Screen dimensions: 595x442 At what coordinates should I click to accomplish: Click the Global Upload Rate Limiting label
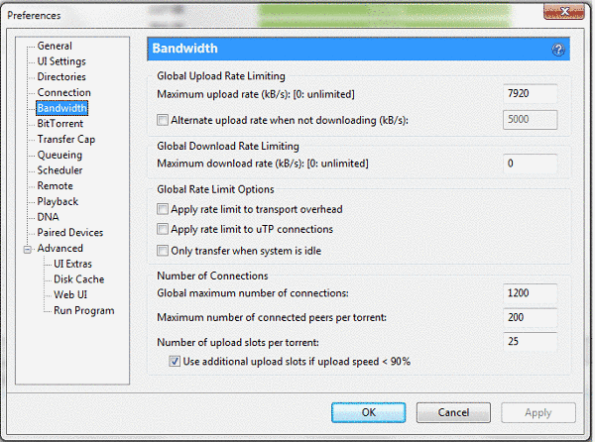[221, 76]
